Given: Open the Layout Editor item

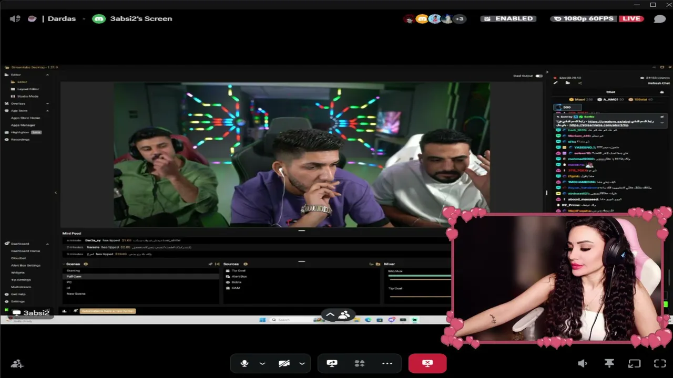Looking at the screenshot, I should (x=28, y=89).
